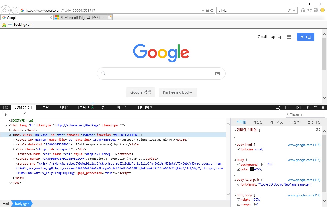Click the Google 검색 button
Screen dimensions: 327x207
(x=141, y=92)
